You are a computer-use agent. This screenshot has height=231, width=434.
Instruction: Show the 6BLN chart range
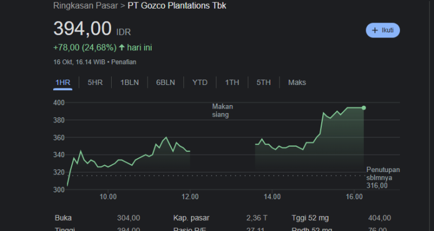click(165, 83)
